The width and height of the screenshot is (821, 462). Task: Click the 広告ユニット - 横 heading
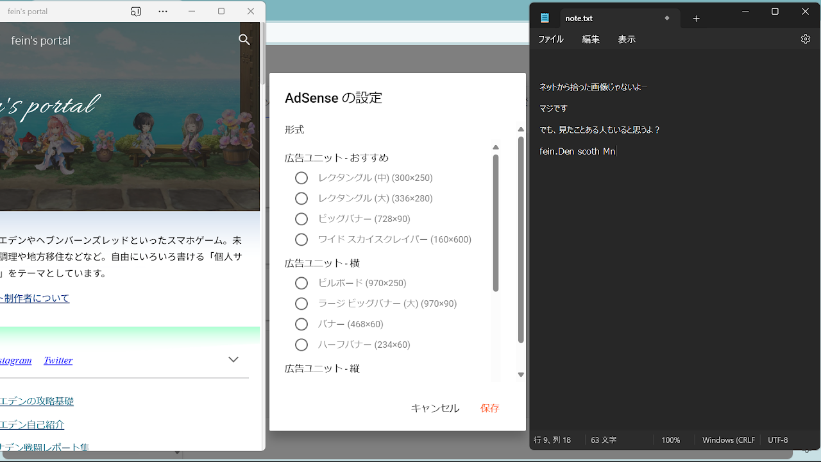322,263
